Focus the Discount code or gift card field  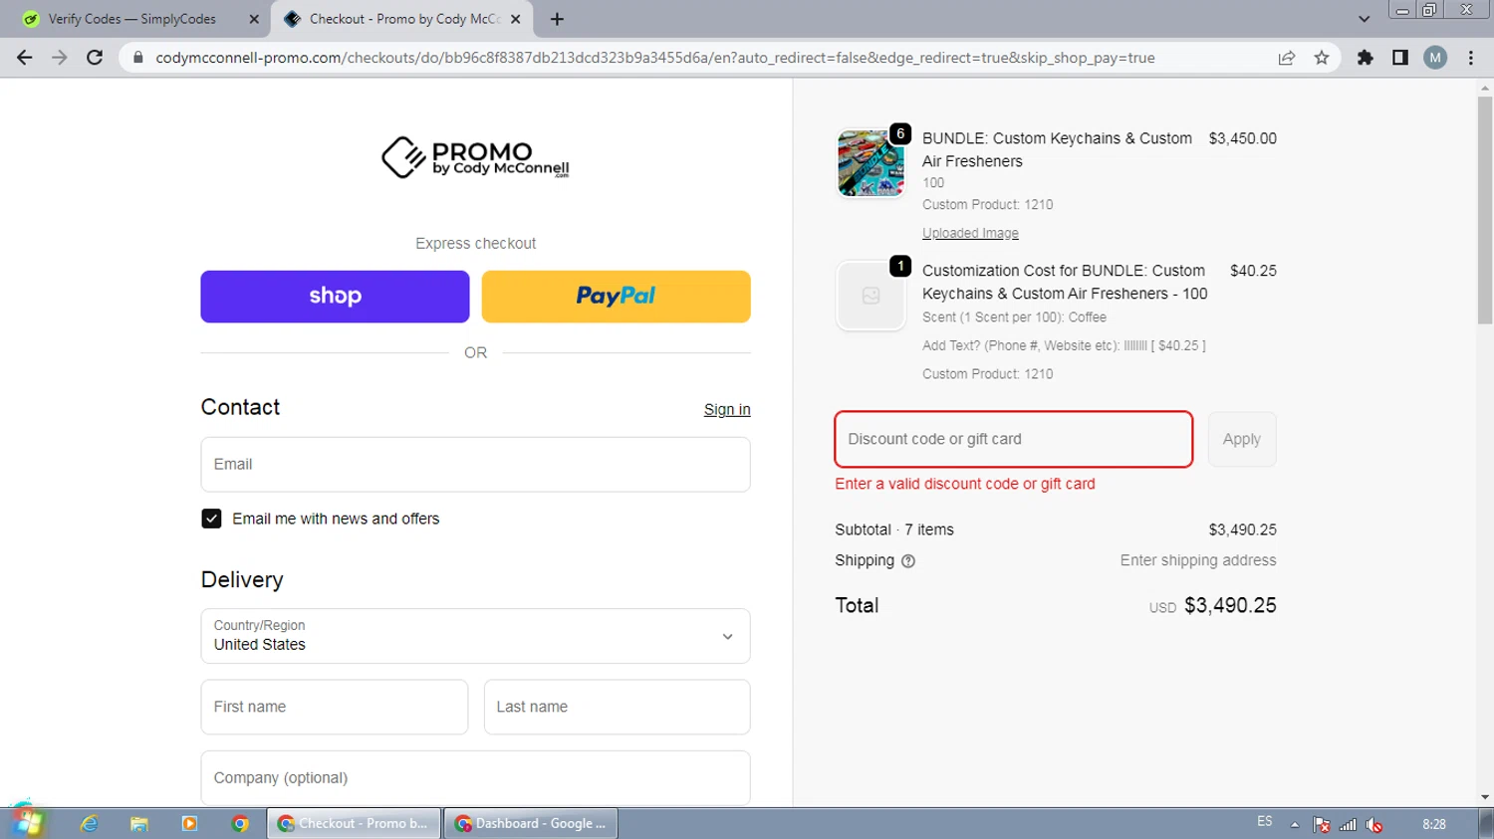coord(1013,439)
